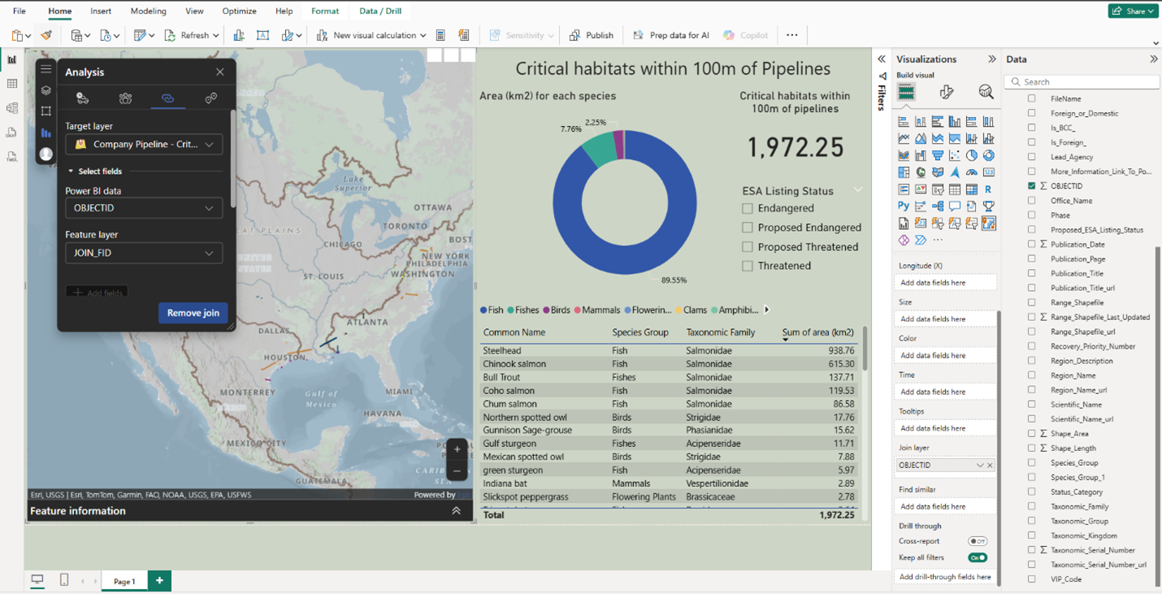This screenshot has height=594, width=1162.
Task: Open the Target layer dropdown
Action: point(144,145)
